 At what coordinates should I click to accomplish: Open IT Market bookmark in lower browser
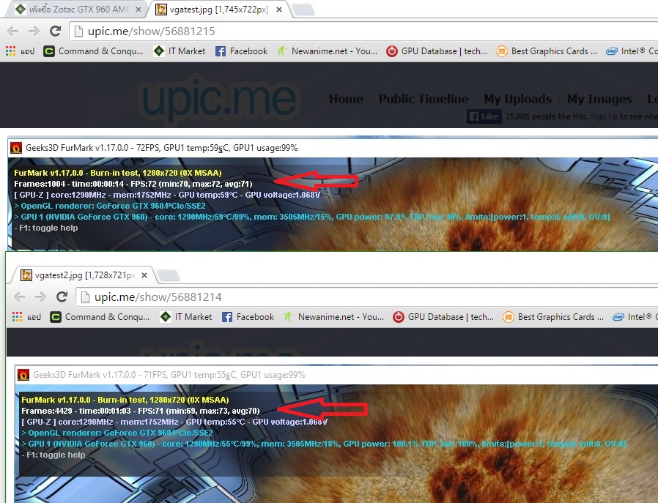pos(186,317)
